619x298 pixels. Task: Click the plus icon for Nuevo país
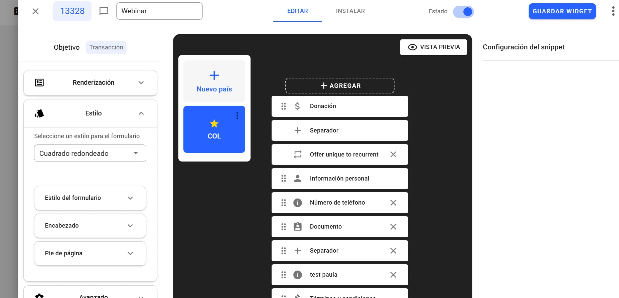coord(214,75)
